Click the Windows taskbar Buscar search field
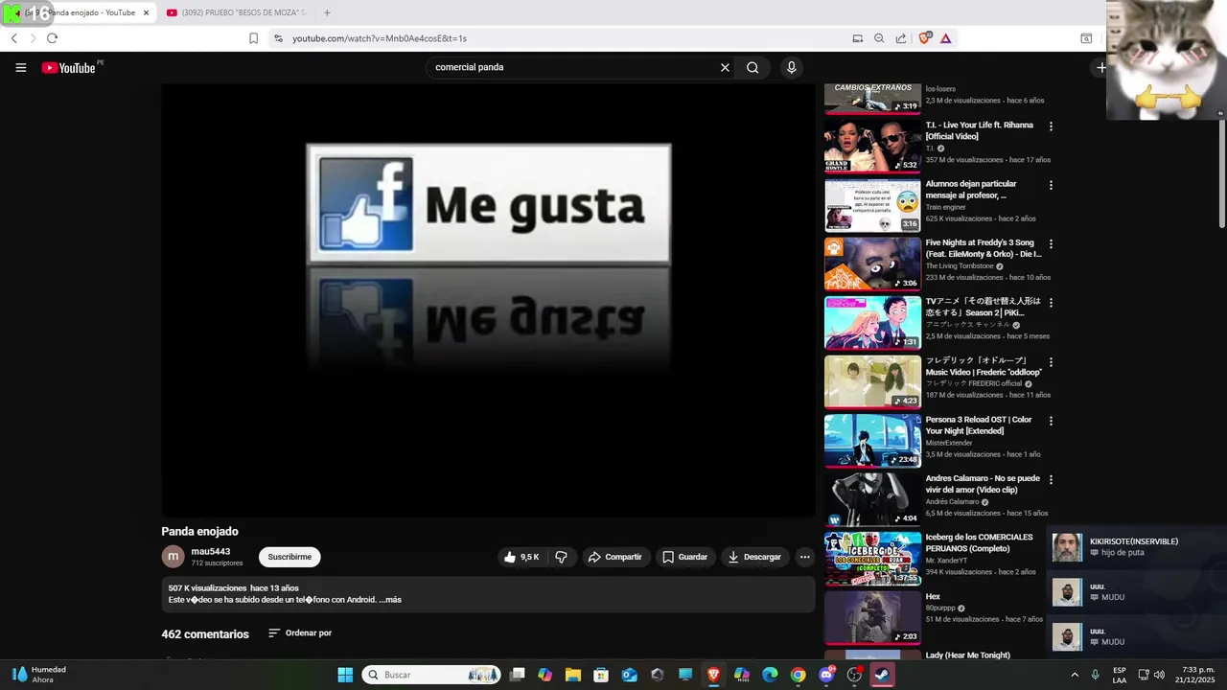The image size is (1227, 690). pyautogui.click(x=431, y=675)
